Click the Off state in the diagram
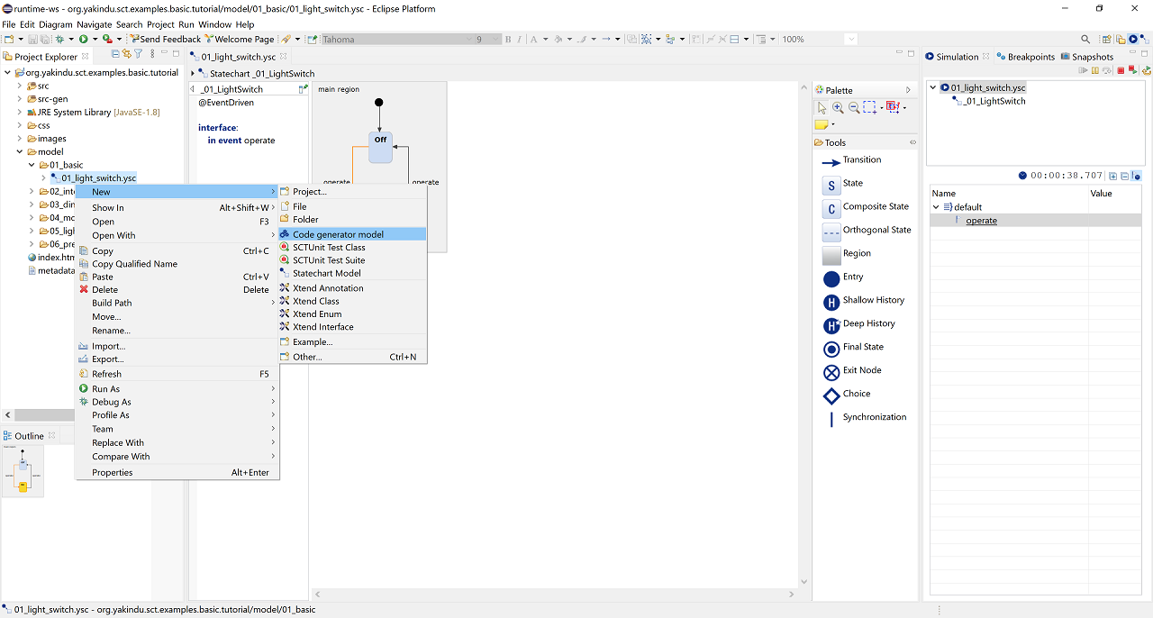The height and width of the screenshot is (618, 1153). [x=380, y=146]
